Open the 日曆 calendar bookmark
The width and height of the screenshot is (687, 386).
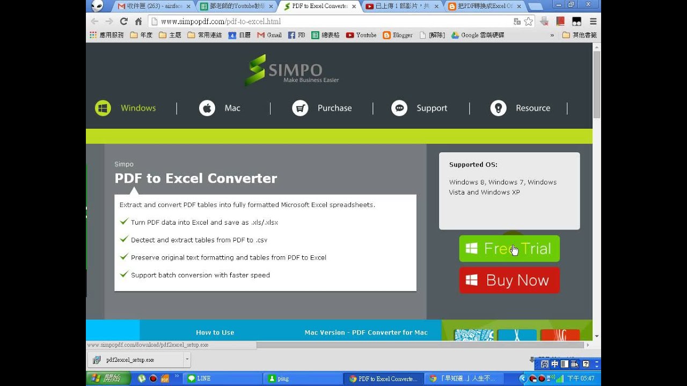[x=239, y=35]
